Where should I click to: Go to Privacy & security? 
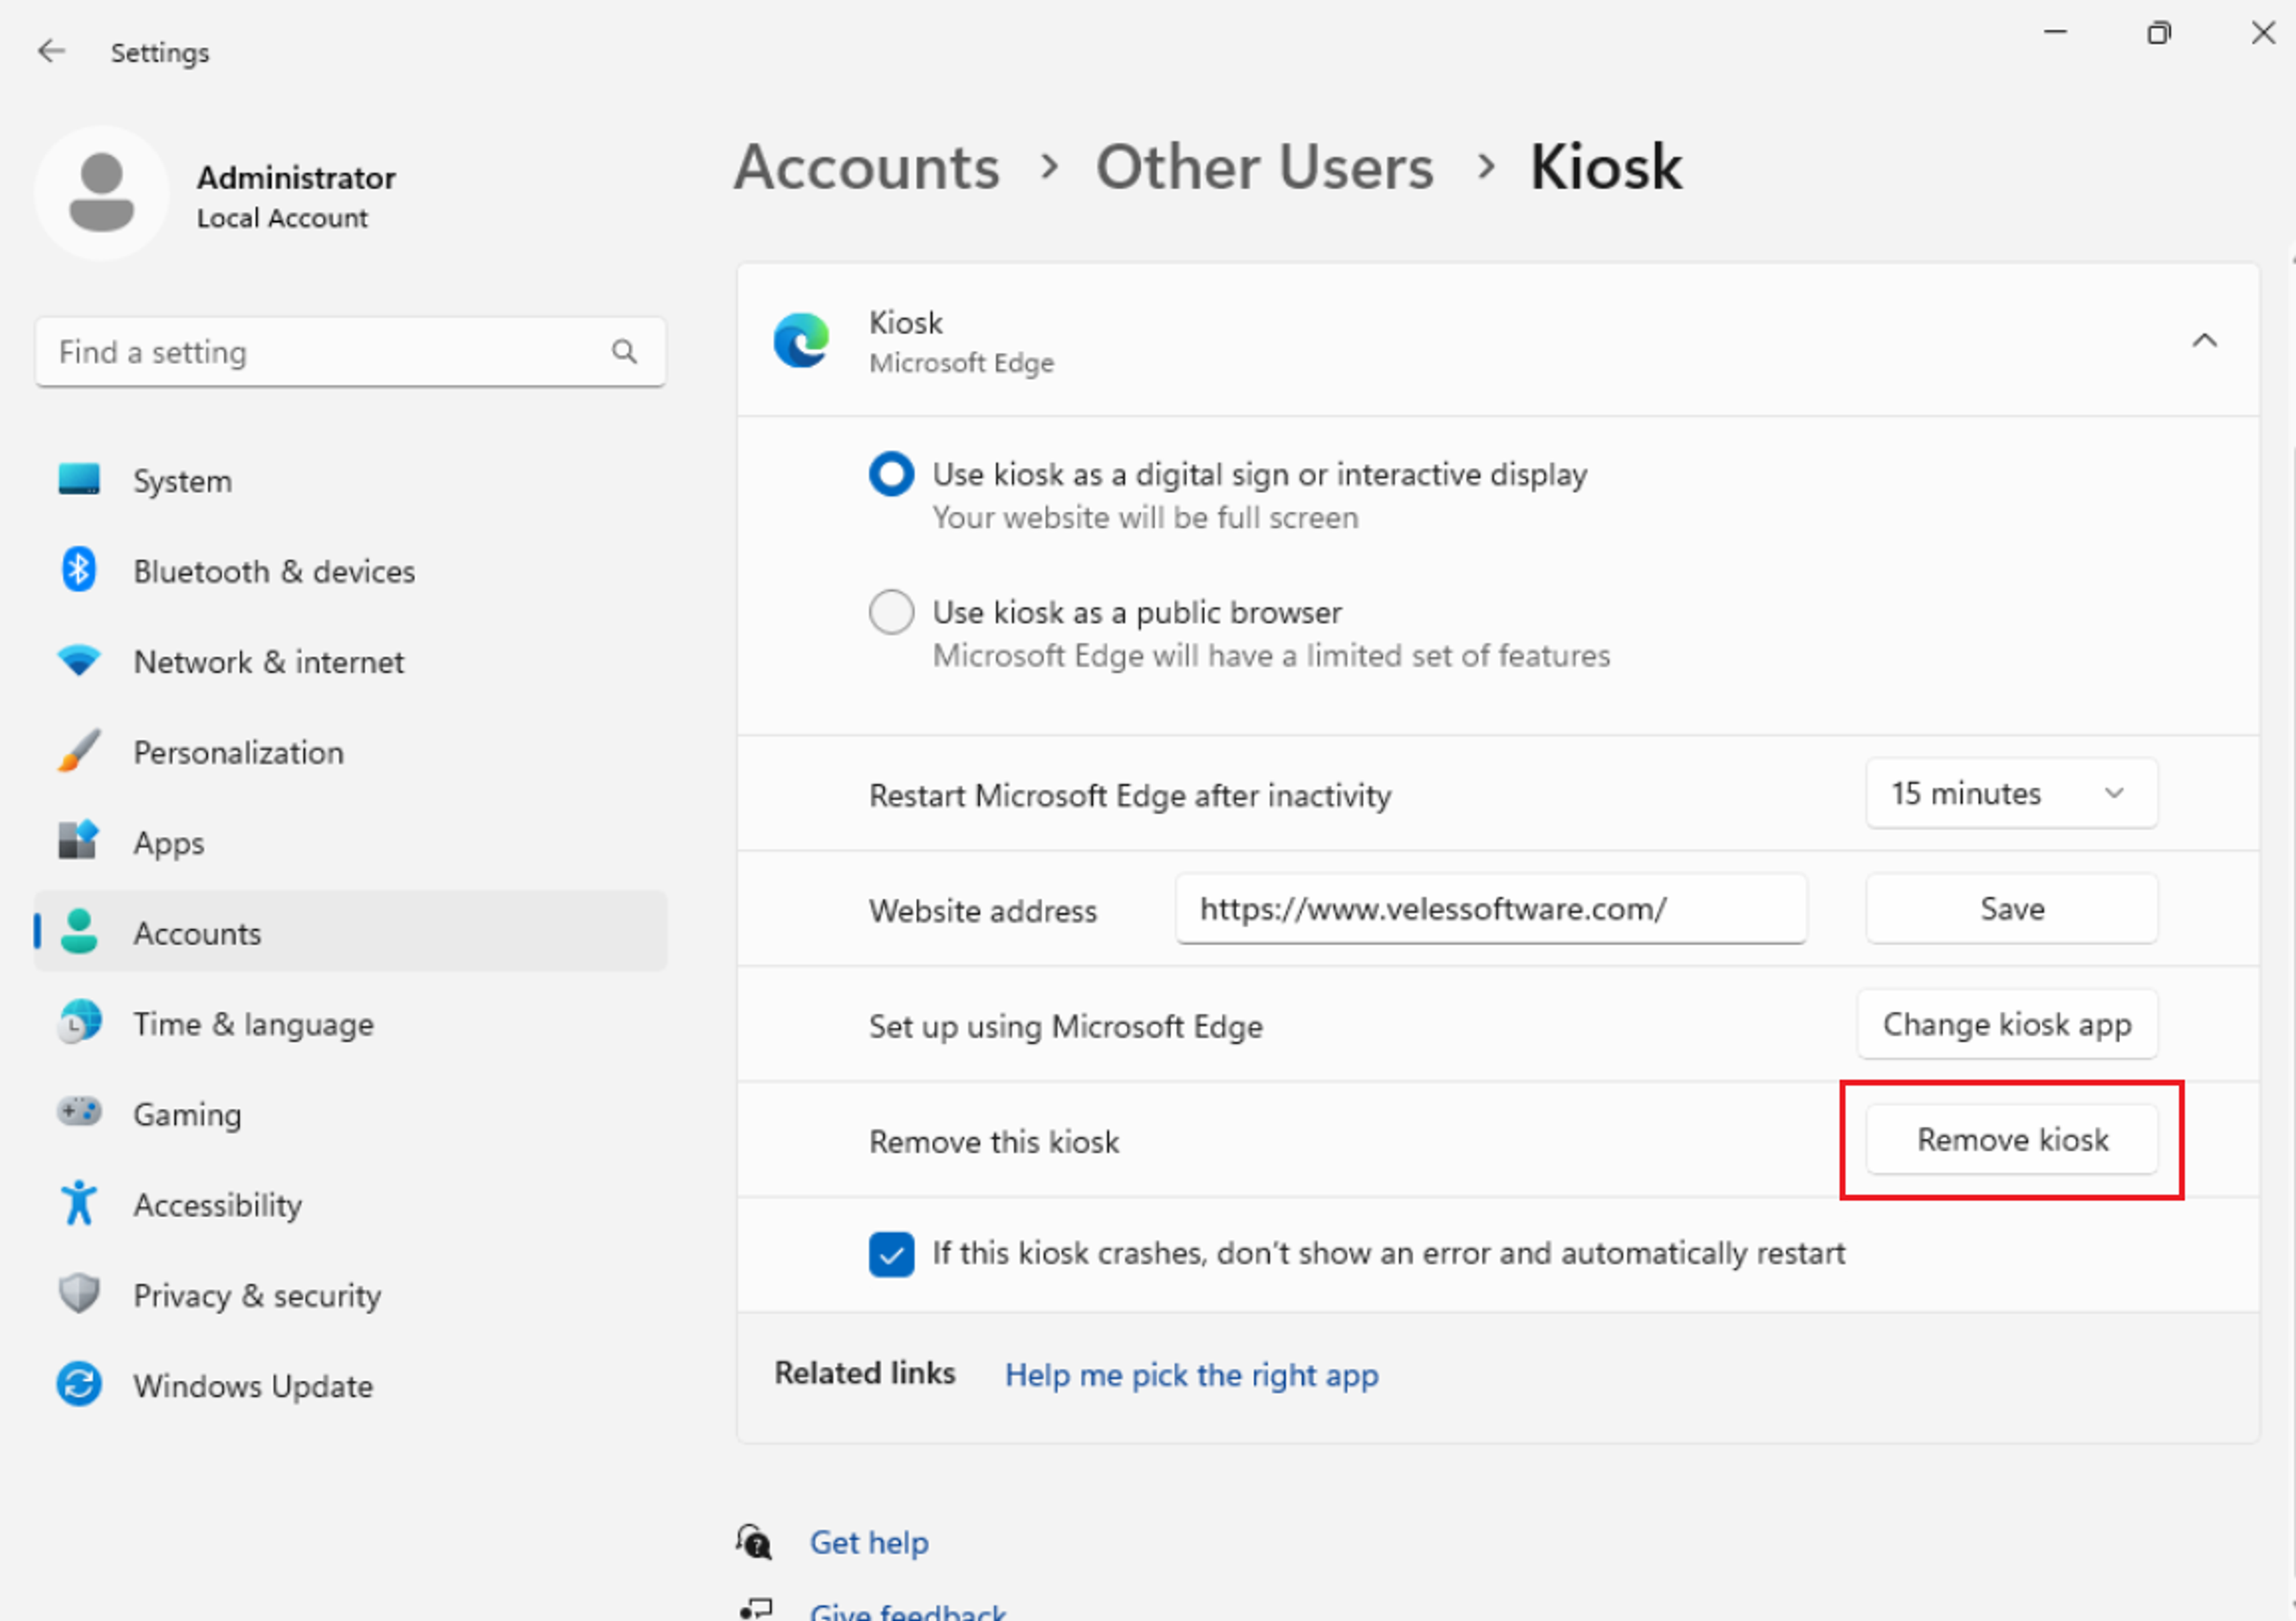350,1294
